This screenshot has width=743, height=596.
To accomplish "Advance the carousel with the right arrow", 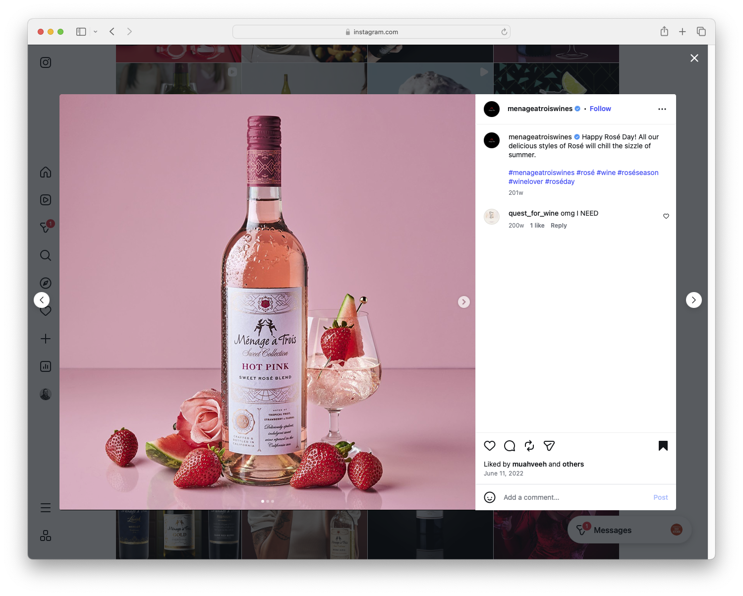I will [463, 301].
